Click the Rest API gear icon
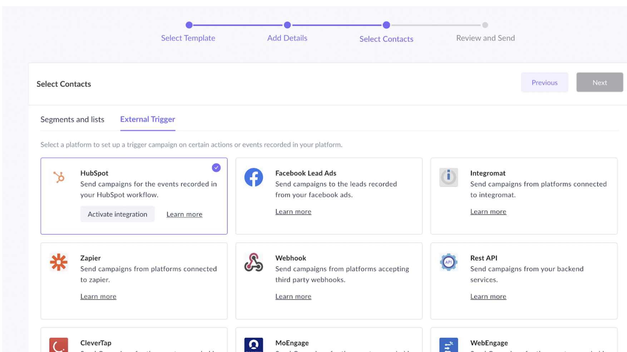The width and height of the screenshot is (627, 352). 449,262
